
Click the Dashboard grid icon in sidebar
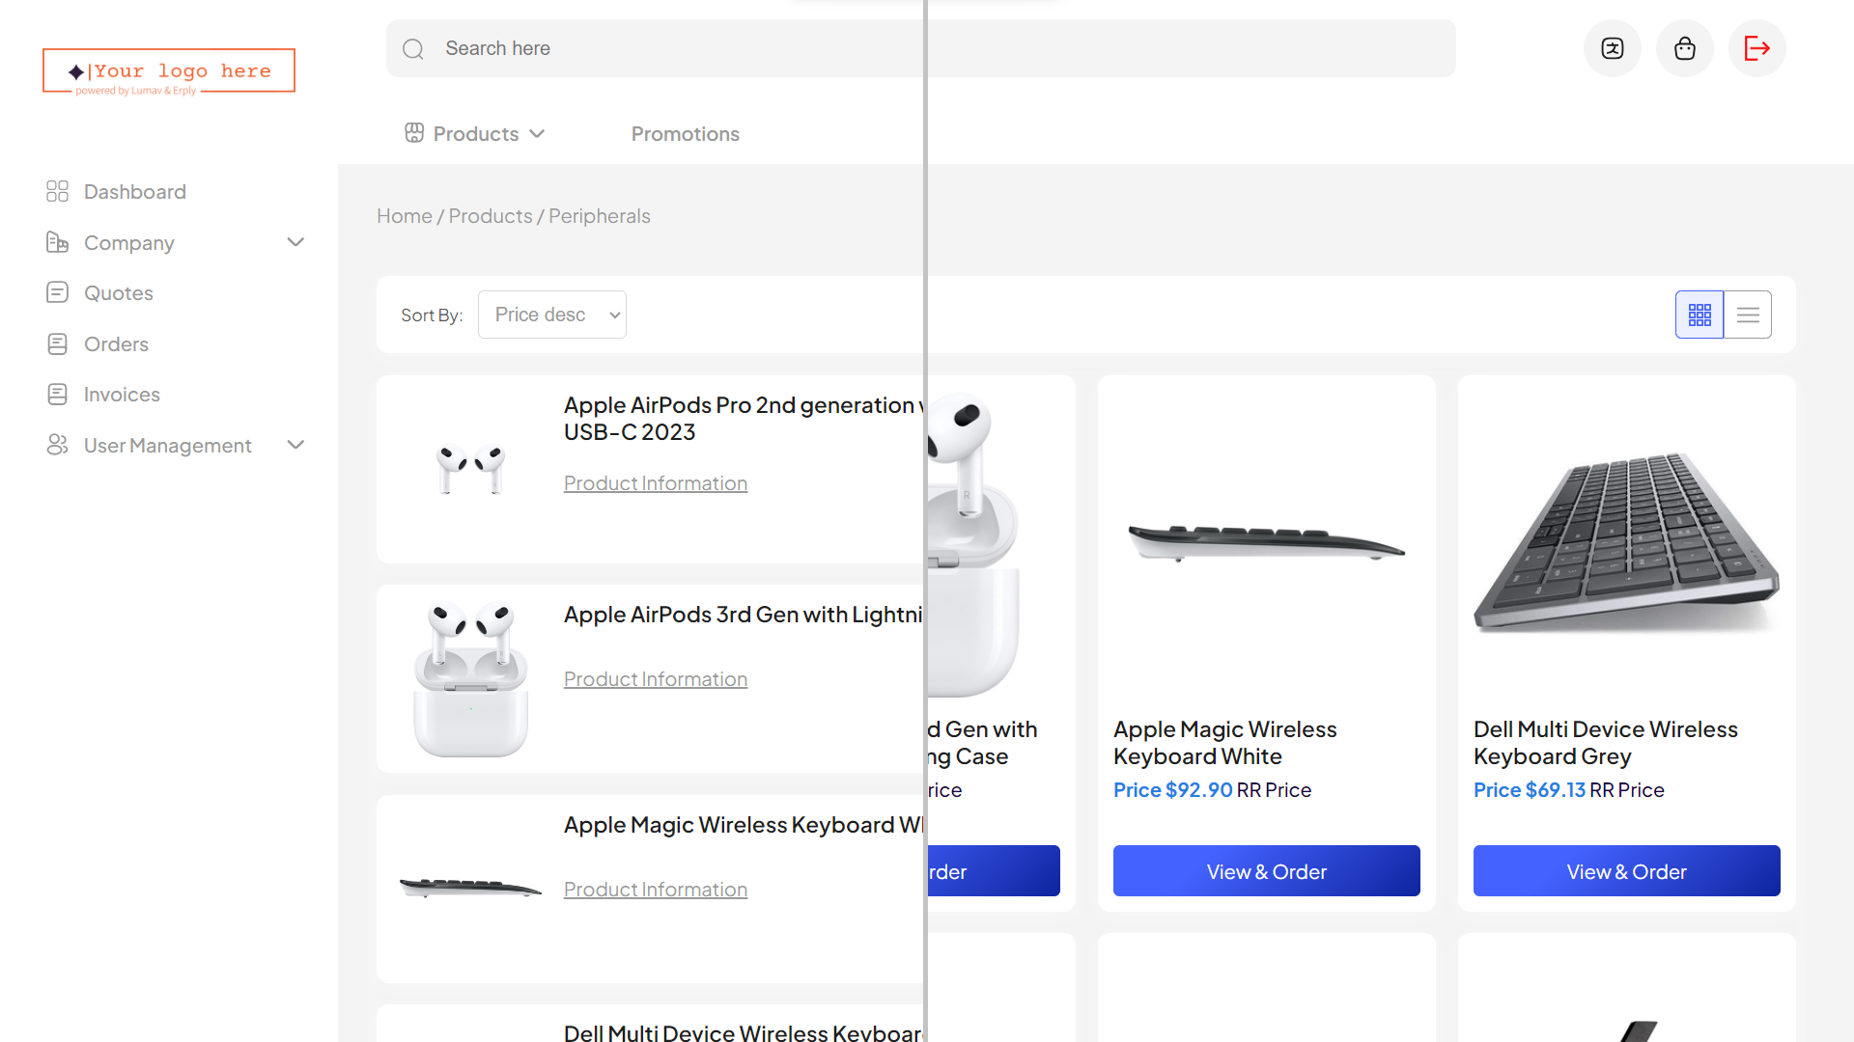point(57,191)
